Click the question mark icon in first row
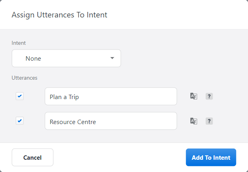This screenshot has height=172, width=248. point(209,96)
